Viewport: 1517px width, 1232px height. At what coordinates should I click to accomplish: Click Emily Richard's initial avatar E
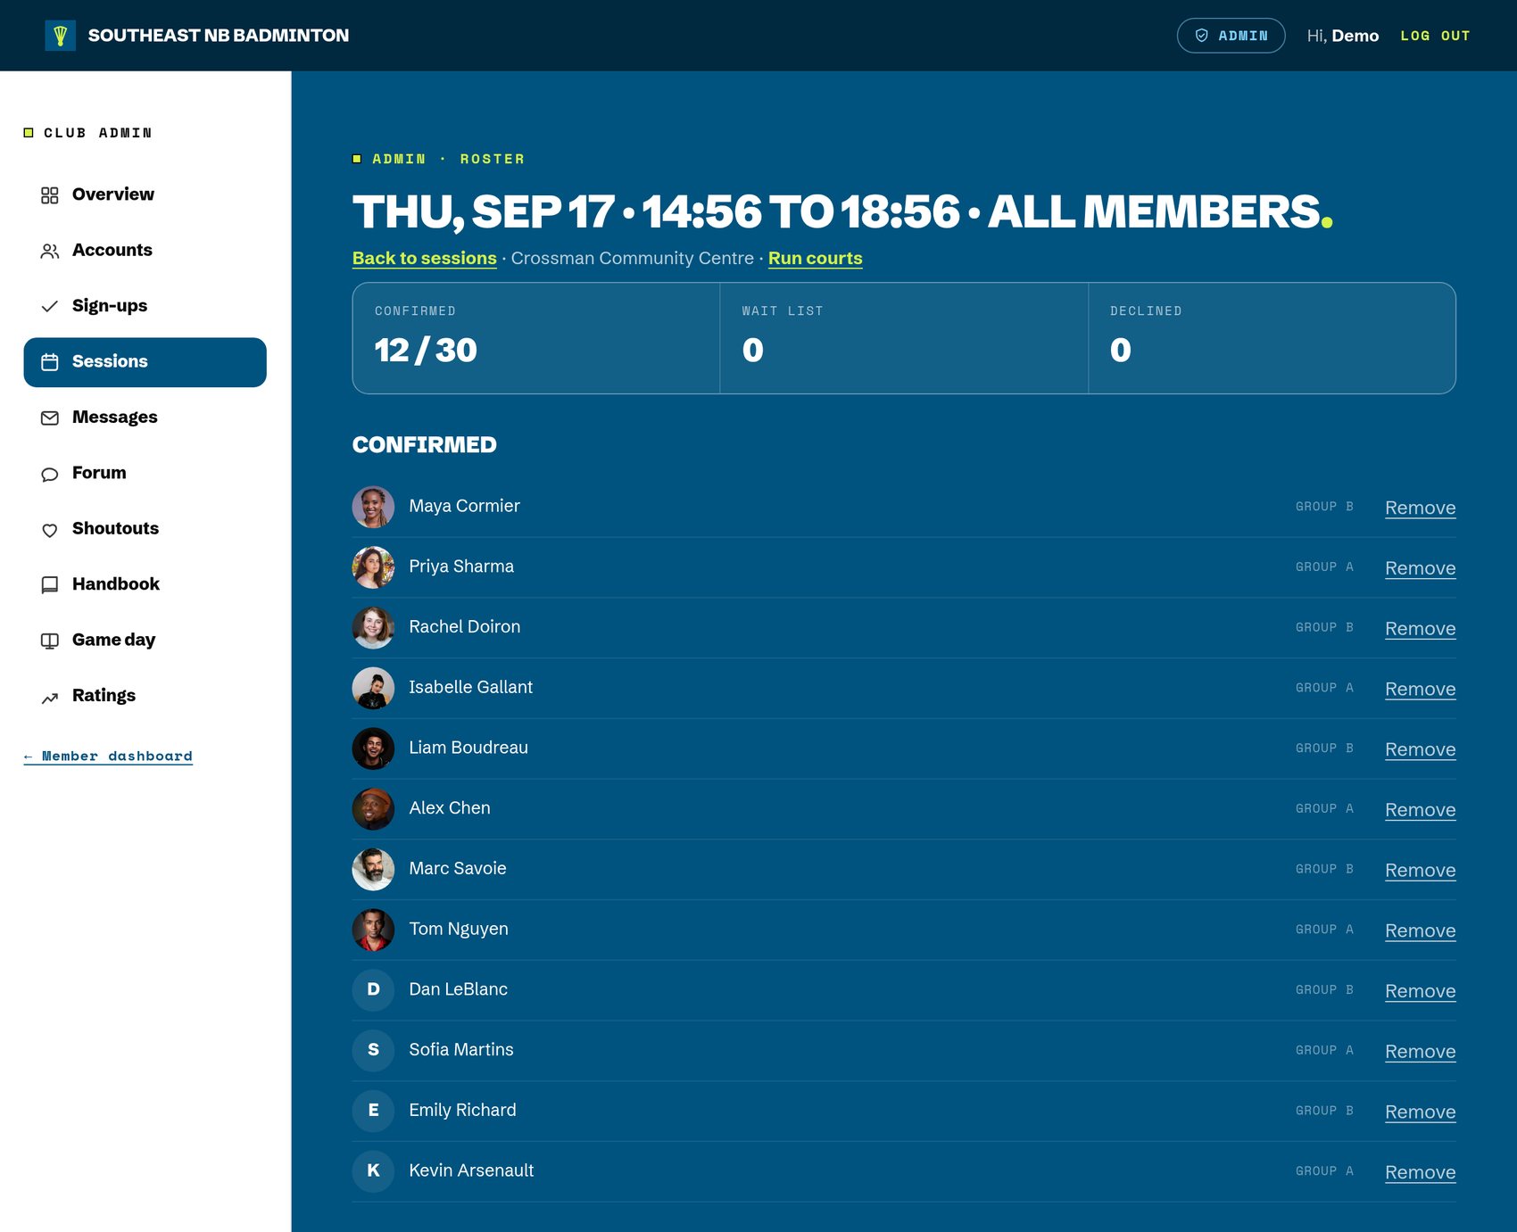coord(373,1111)
